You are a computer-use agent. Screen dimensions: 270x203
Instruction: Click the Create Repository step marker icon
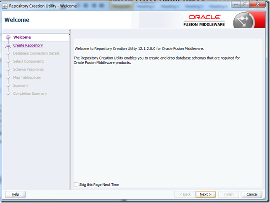[x=8, y=46]
